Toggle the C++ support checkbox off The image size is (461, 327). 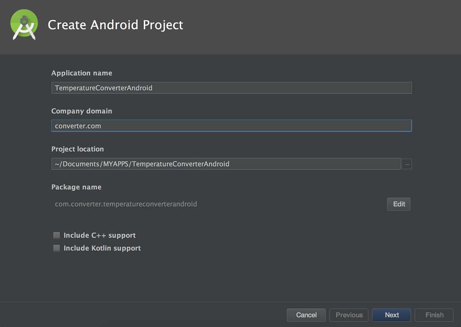pyautogui.click(x=56, y=235)
